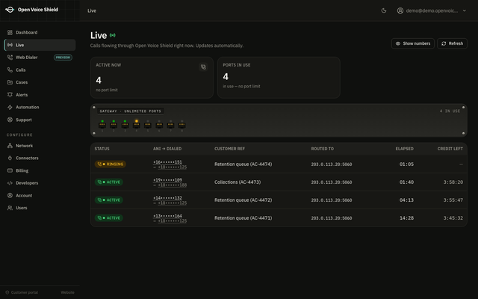Open the Cases section
The width and height of the screenshot is (478, 299).
click(x=40, y=82)
